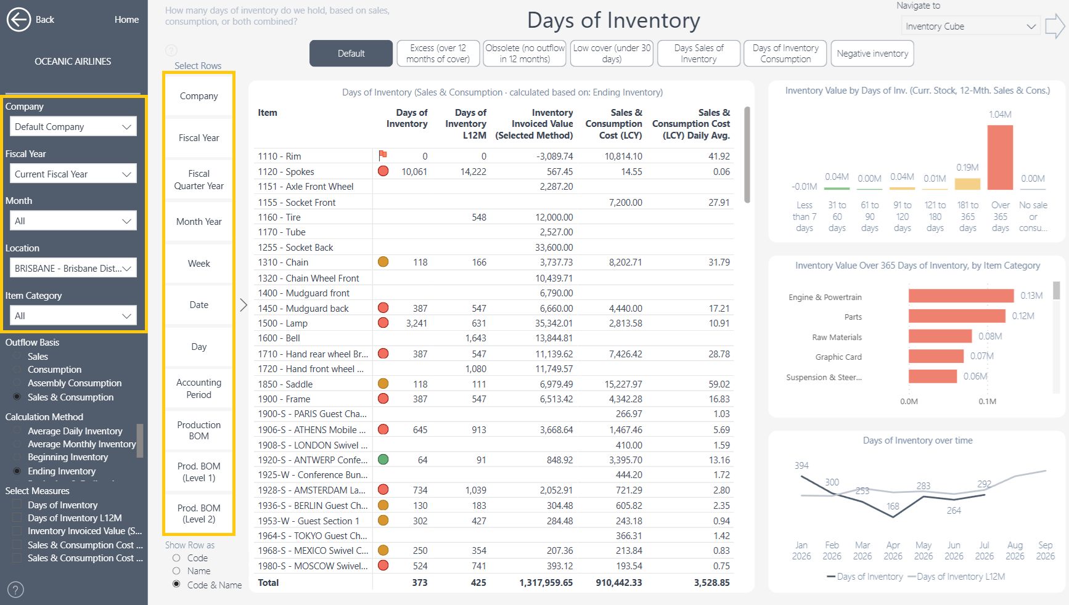Switch to Excess (over 12 months of cover) tab
The image size is (1069, 605).
coord(438,54)
